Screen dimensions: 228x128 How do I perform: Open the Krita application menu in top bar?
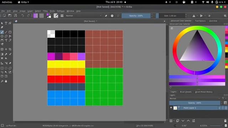pyautogui.click(x=23, y=2)
